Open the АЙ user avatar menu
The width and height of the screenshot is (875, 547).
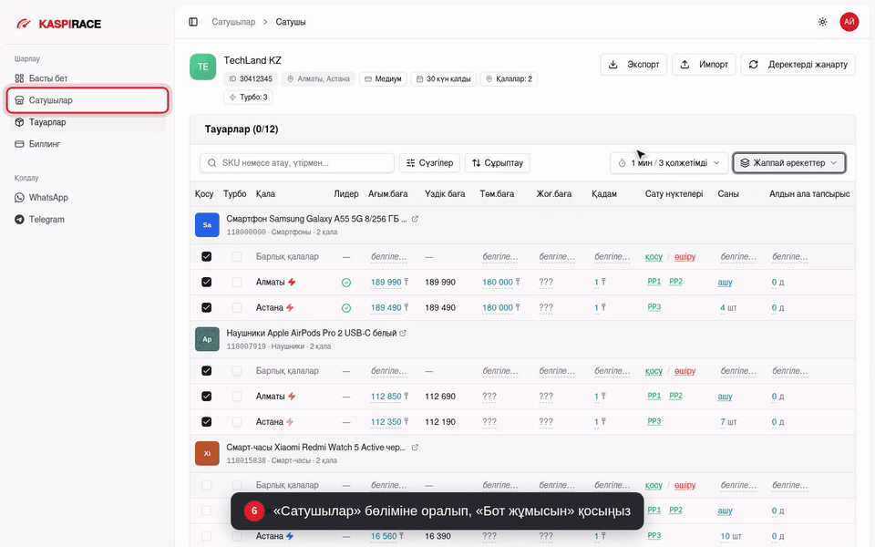click(x=849, y=22)
